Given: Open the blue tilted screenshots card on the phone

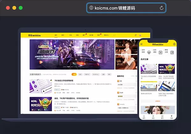Looking at the screenshot, I should pyautogui.click(x=166, y=86).
